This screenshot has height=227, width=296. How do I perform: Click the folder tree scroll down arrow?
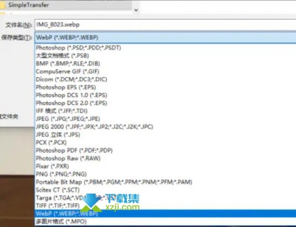click(136, 10)
